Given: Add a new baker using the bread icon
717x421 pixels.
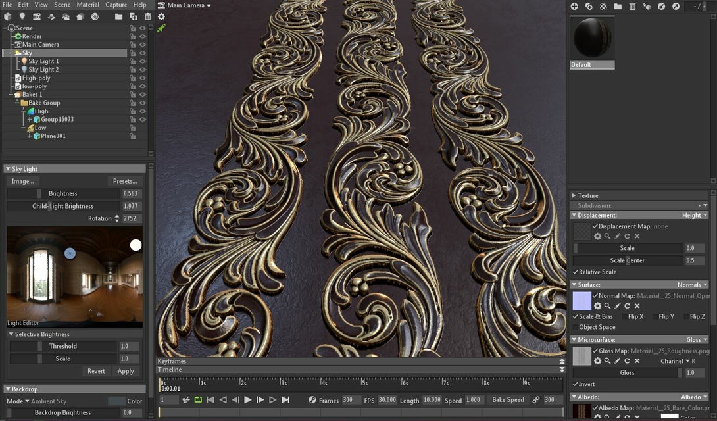Looking at the screenshot, I should point(80,17).
